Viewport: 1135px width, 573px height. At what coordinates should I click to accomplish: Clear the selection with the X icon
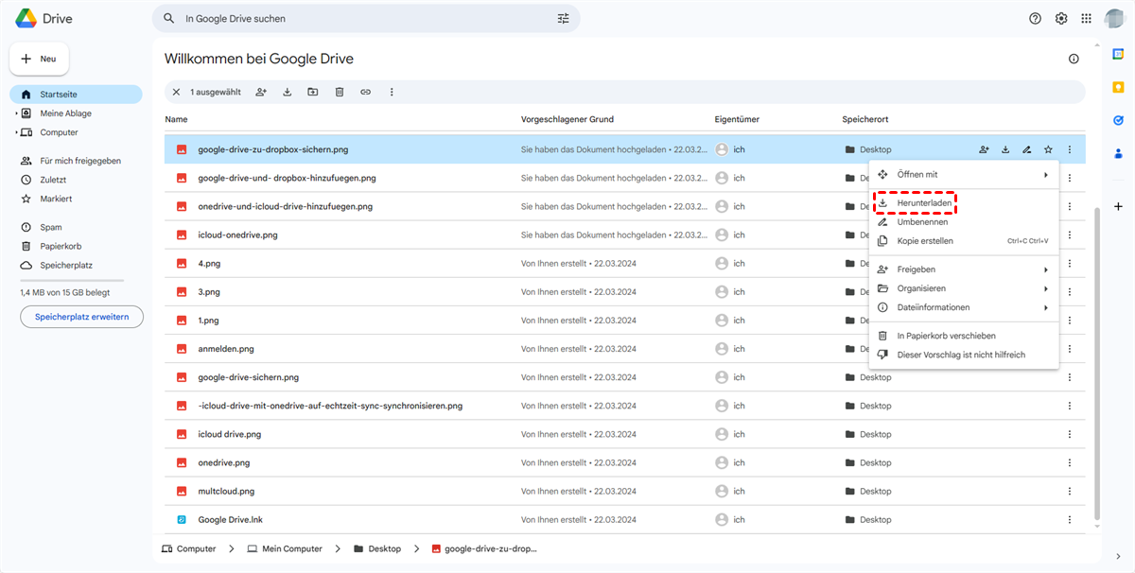(176, 92)
